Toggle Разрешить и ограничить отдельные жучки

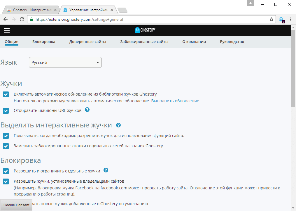tap(6, 171)
